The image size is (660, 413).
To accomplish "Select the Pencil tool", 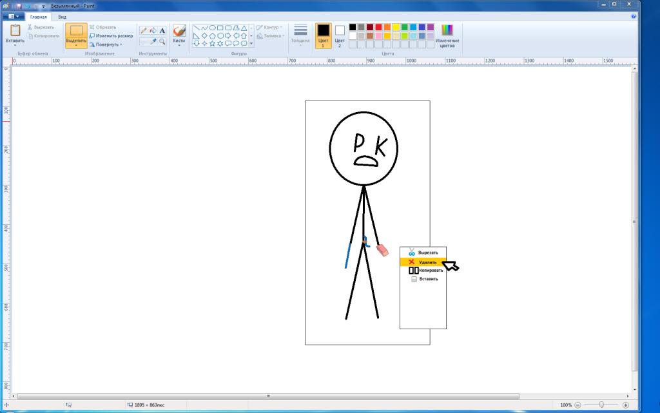I will pyautogui.click(x=144, y=31).
